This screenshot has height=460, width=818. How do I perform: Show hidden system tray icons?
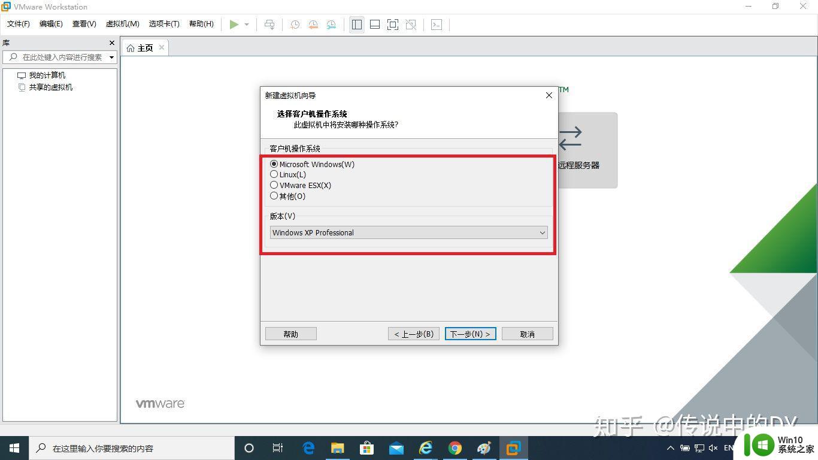(670, 448)
